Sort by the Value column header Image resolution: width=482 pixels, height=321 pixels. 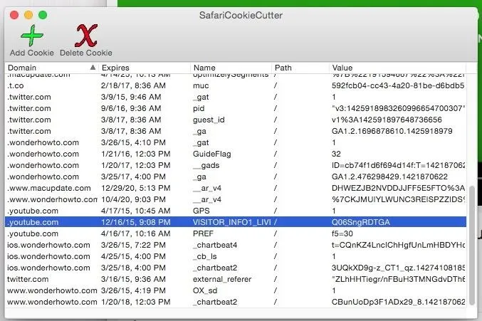[x=397, y=68]
